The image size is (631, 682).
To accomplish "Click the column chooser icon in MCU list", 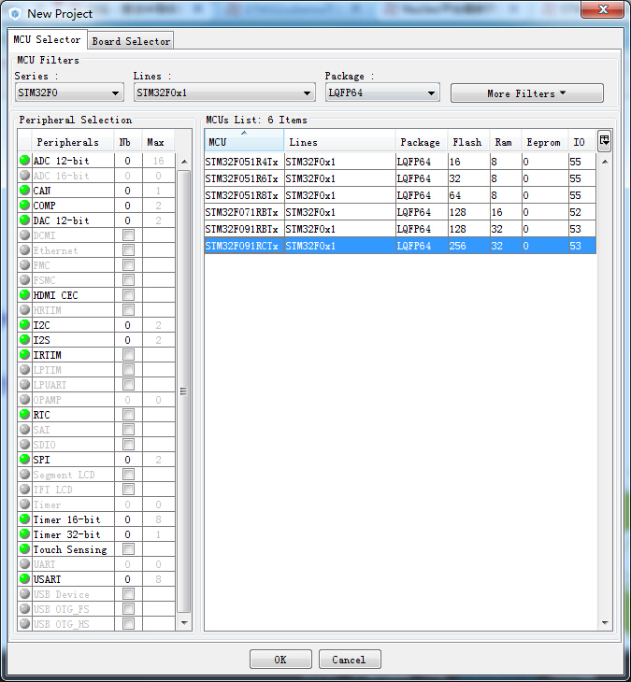I will point(605,140).
